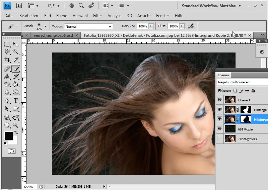Select the Blur tool

point(7,92)
